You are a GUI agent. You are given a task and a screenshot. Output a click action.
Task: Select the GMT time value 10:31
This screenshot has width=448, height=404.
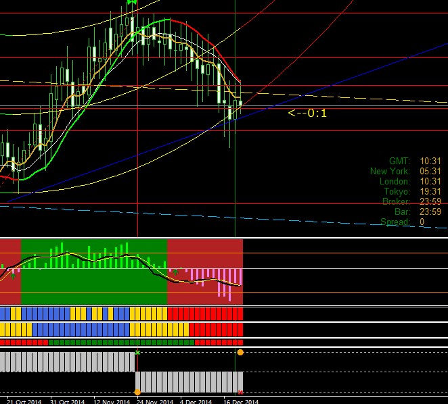(430, 161)
